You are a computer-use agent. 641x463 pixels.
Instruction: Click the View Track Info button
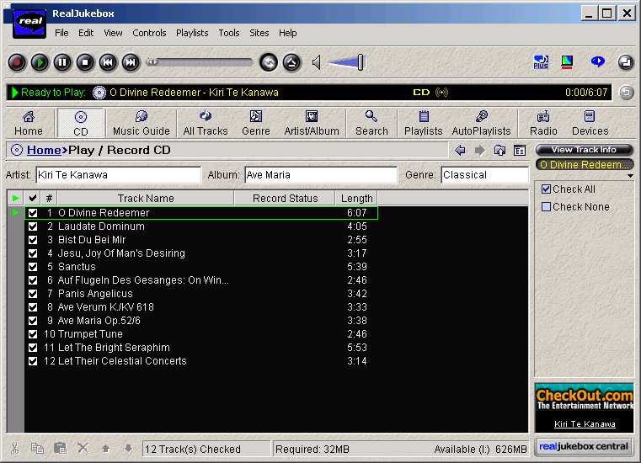pos(584,150)
